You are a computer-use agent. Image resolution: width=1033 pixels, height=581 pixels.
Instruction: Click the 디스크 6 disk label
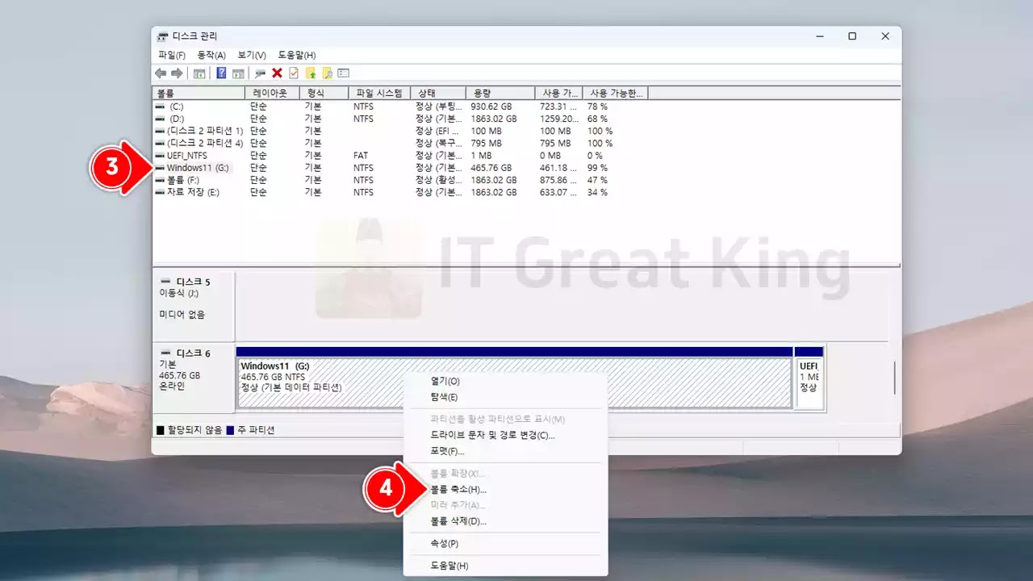point(194,353)
